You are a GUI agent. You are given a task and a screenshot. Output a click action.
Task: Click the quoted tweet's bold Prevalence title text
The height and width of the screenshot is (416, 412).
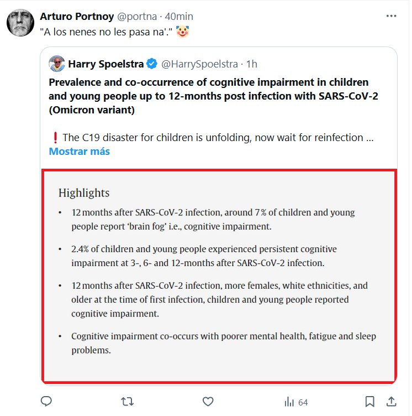(x=209, y=96)
